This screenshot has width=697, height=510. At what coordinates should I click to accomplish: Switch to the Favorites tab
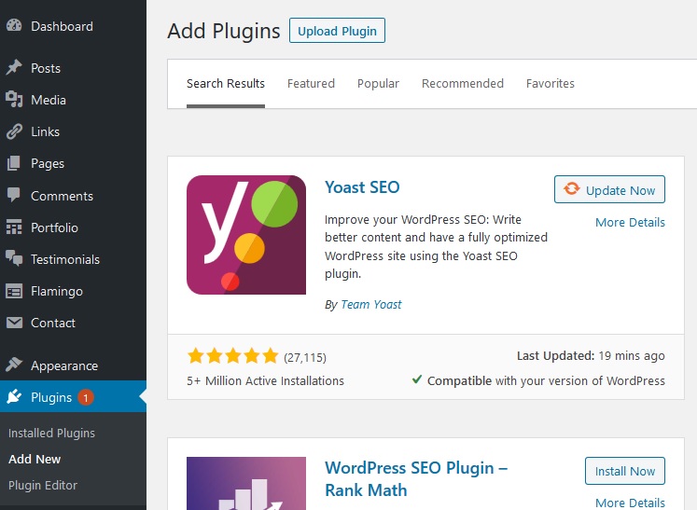(x=551, y=84)
